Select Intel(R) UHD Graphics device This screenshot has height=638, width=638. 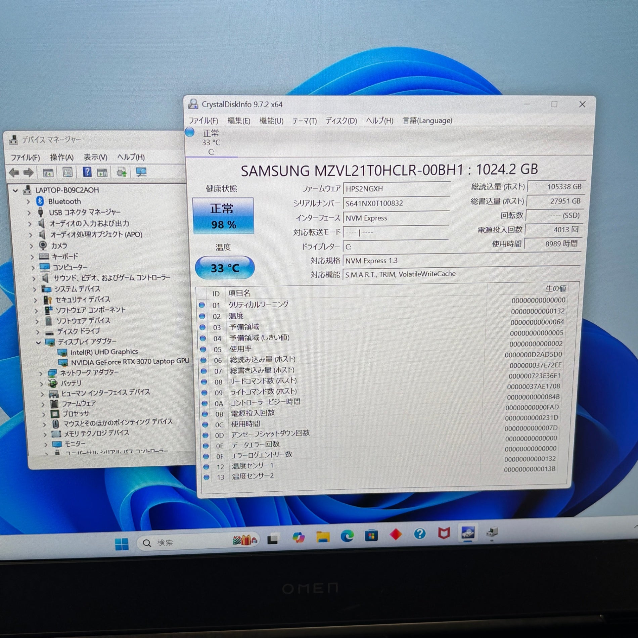(x=104, y=352)
